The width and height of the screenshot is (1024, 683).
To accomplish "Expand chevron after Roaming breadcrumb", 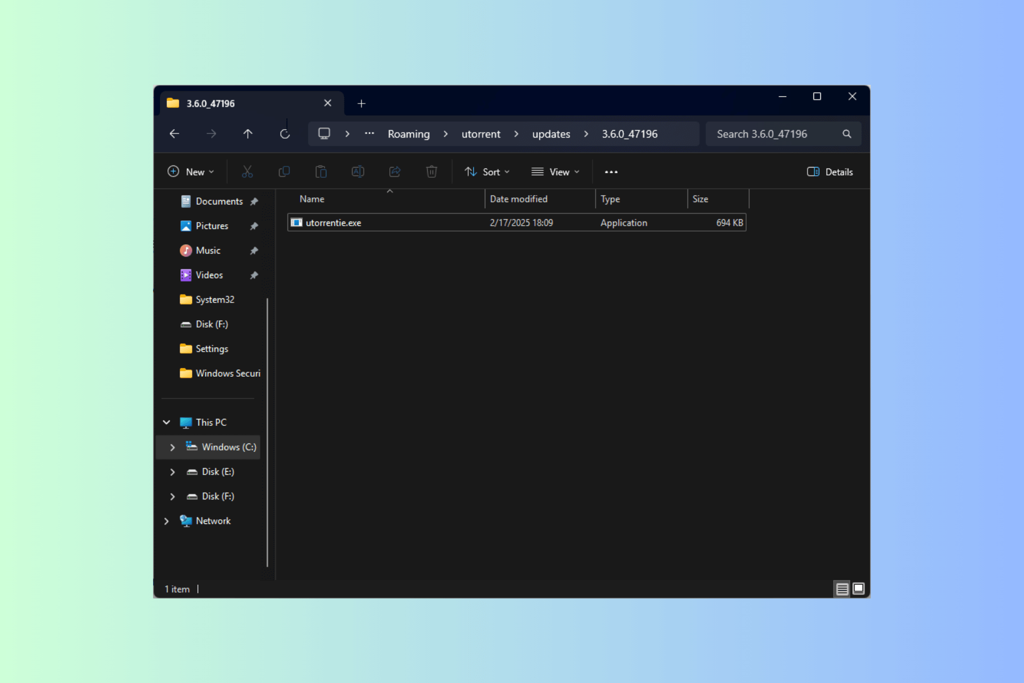I will (445, 134).
